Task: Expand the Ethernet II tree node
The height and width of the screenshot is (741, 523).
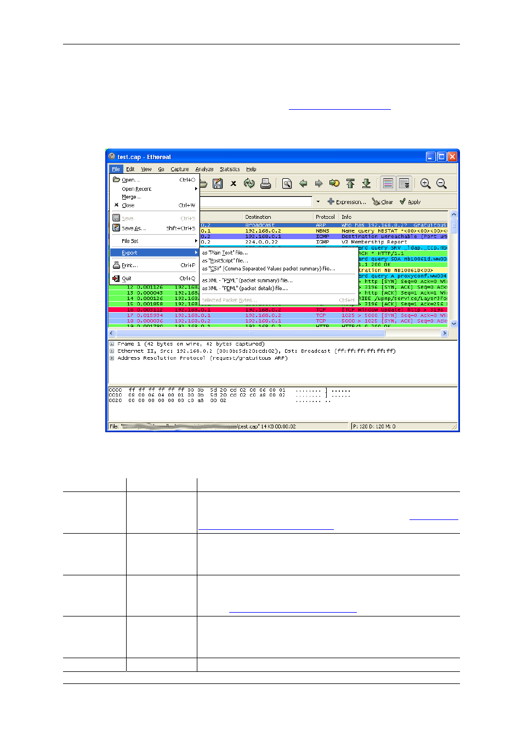Action: pos(112,351)
